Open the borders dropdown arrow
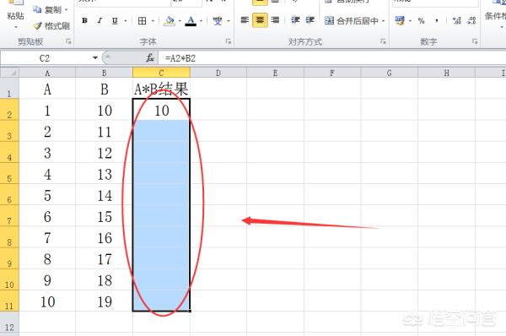506x336 pixels. tap(153, 21)
